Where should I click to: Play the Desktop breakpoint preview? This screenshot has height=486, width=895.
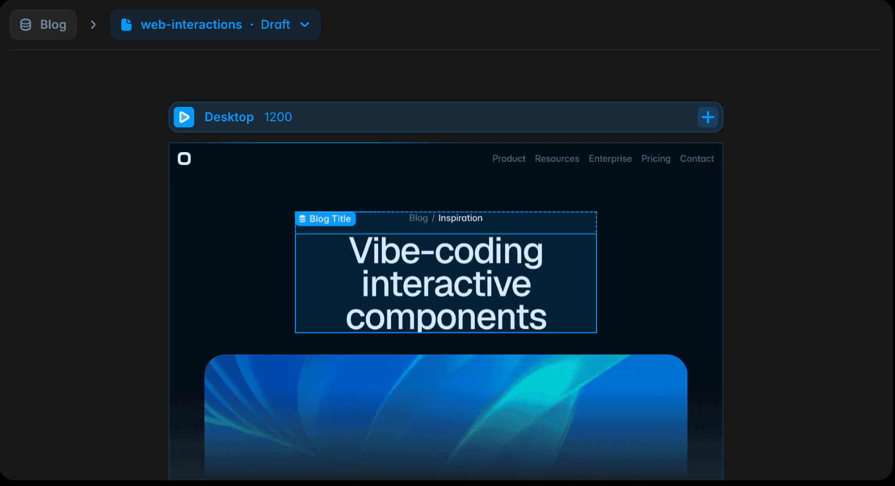point(184,117)
